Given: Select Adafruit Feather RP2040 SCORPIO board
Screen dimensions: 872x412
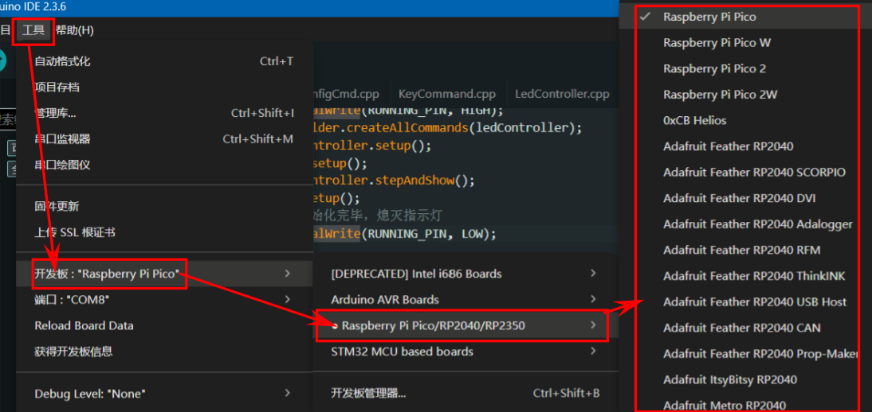Looking at the screenshot, I should pyautogui.click(x=745, y=172).
